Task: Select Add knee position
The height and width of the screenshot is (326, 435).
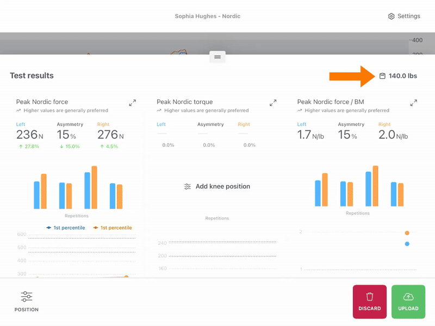Action: [x=223, y=186]
